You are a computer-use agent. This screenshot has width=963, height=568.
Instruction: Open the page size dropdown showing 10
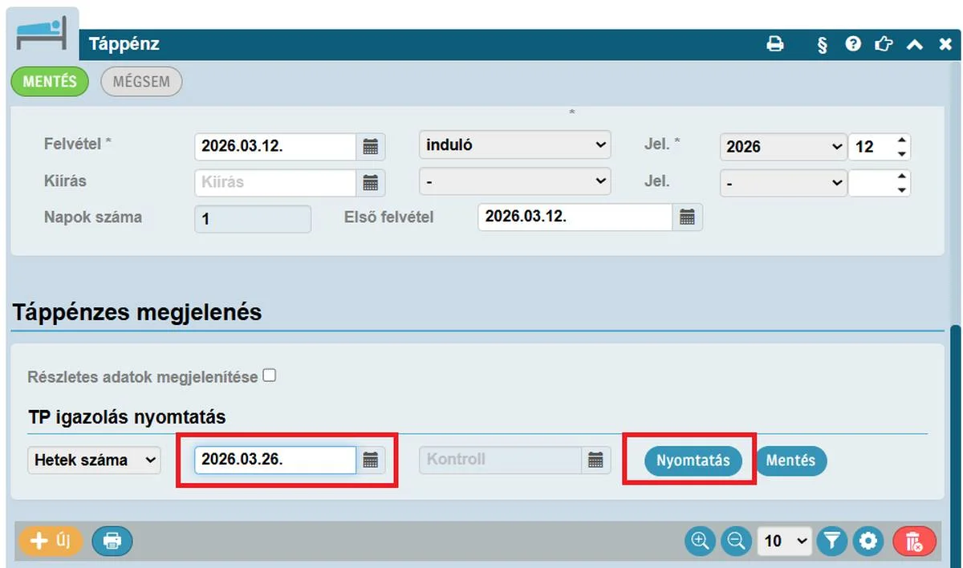click(x=785, y=542)
